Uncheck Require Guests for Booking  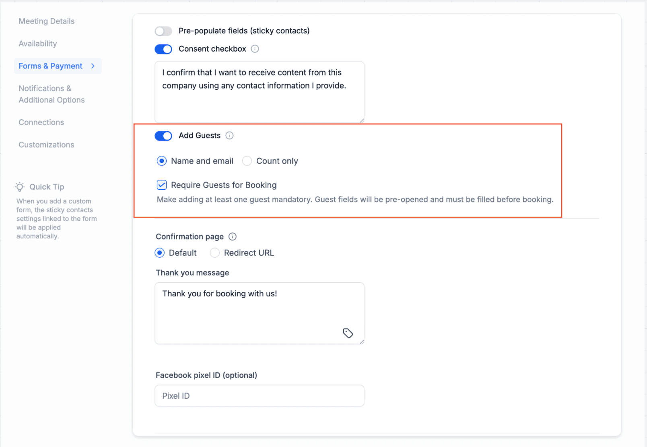162,185
